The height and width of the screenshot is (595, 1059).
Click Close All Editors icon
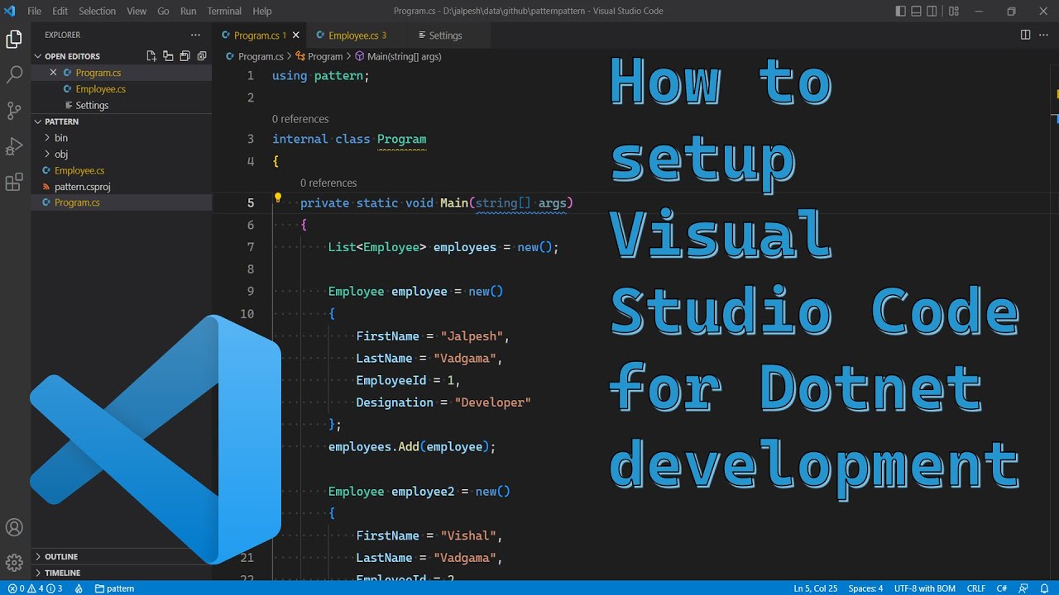[201, 56]
